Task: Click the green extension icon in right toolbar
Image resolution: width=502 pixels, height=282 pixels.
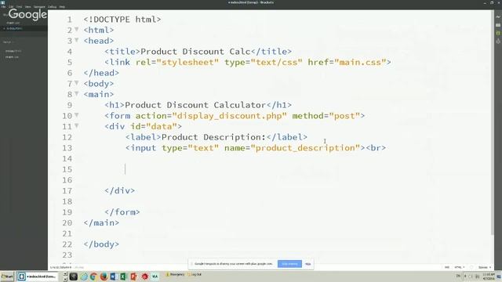Action: (498, 33)
